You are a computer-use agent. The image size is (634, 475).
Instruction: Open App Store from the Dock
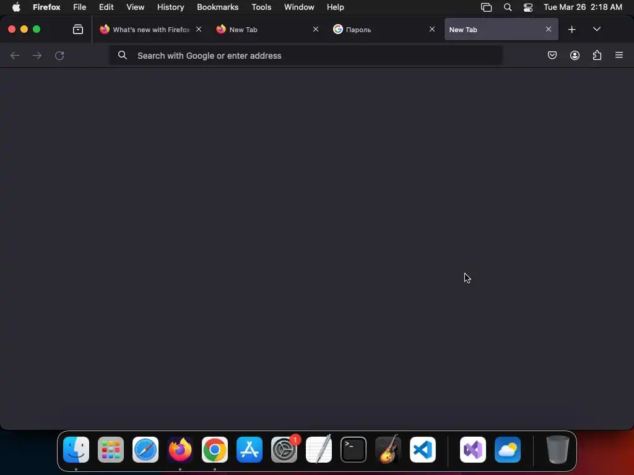[x=250, y=450]
